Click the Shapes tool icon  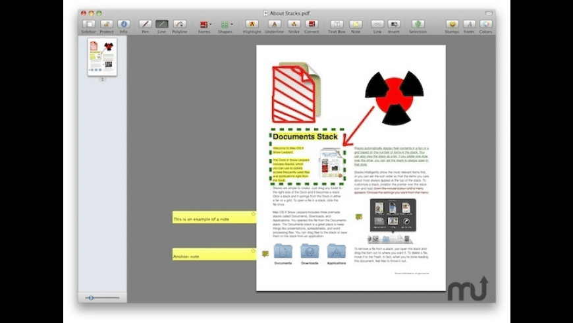pos(225,24)
